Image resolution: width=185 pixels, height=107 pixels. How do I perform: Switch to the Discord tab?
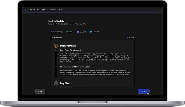[81, 32]
